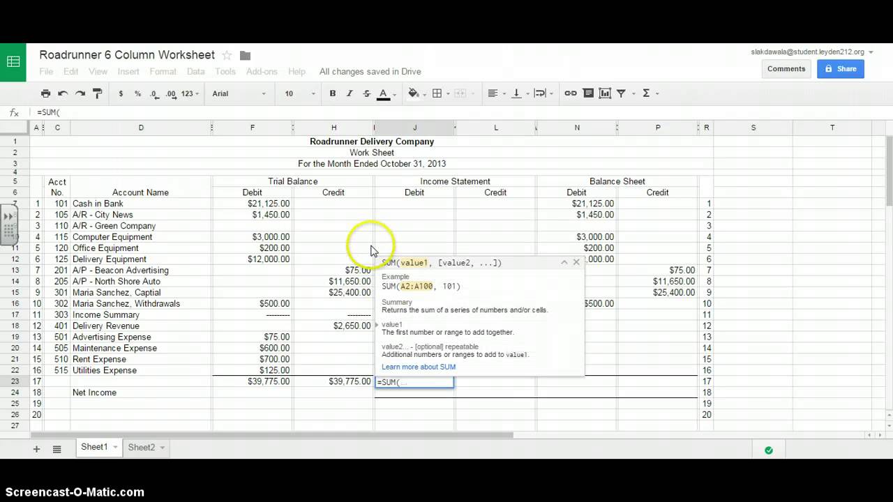Toggle italic formatting
The image size is (893, 502).
click(x=350, y=93)
